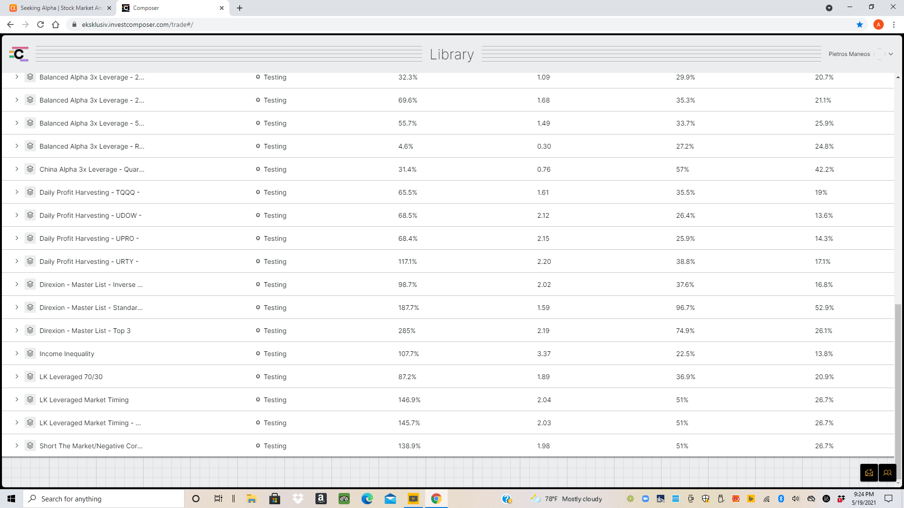Click layers icon beside Income Inequality
This screenshot has height=508, width=904.
tap(30, 353)
